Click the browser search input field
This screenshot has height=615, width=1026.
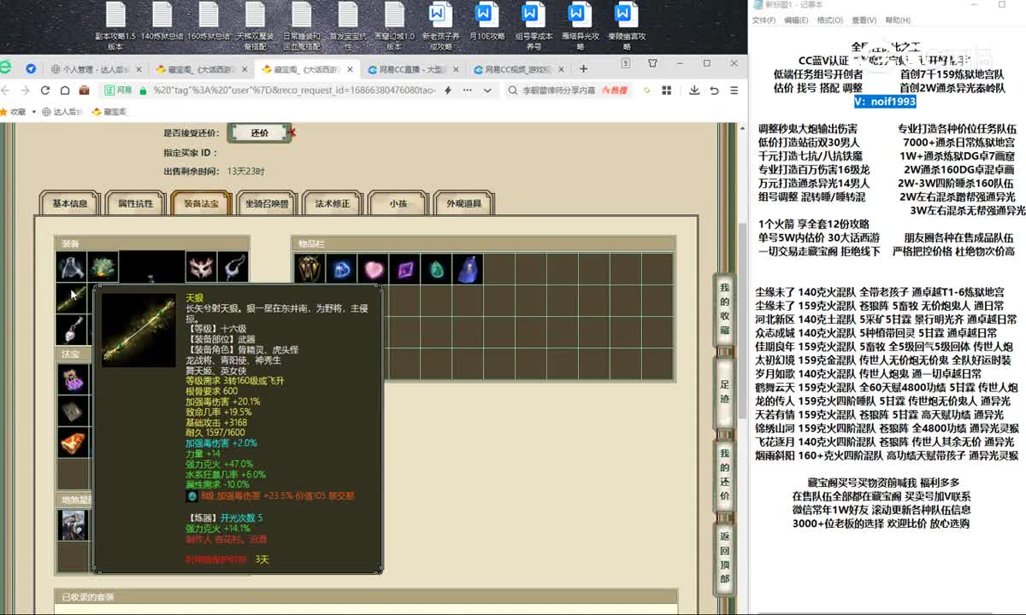pos(556,90)
